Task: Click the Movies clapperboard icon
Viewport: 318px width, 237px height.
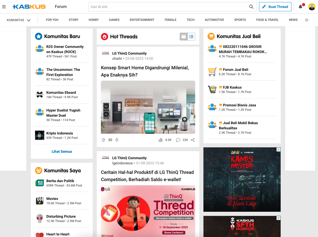Action: tap(40, 201)
